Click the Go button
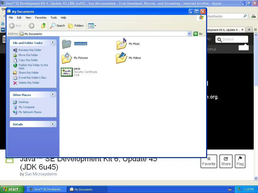Screen dimensions: 258x193 coord(198,34)
